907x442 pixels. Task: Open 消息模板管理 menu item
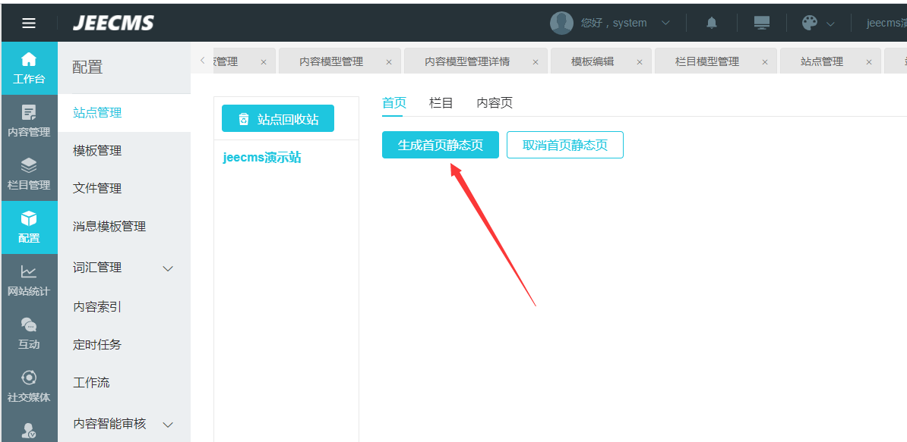[124, 227]
